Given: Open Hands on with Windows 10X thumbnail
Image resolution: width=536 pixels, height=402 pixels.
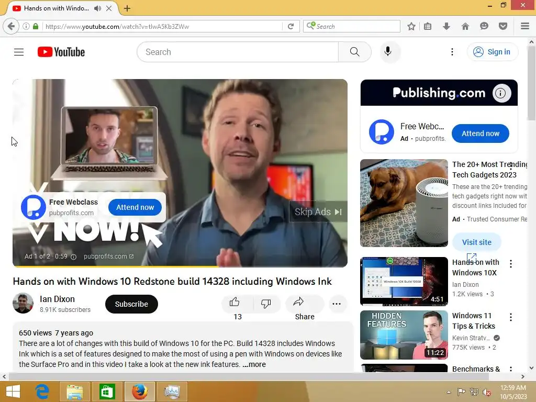Looking at the screenshot, I should (x=404, y=281).
